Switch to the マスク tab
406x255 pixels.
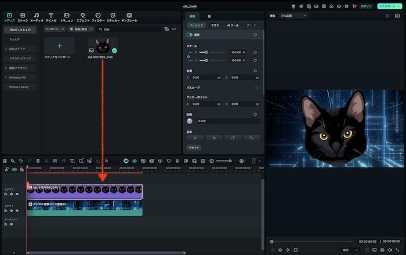pos(215,25)
